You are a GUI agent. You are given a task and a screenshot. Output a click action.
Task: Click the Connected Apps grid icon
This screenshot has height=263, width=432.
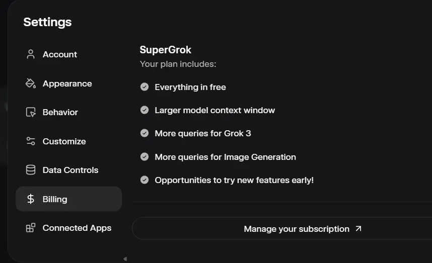[x=31, y=228]
